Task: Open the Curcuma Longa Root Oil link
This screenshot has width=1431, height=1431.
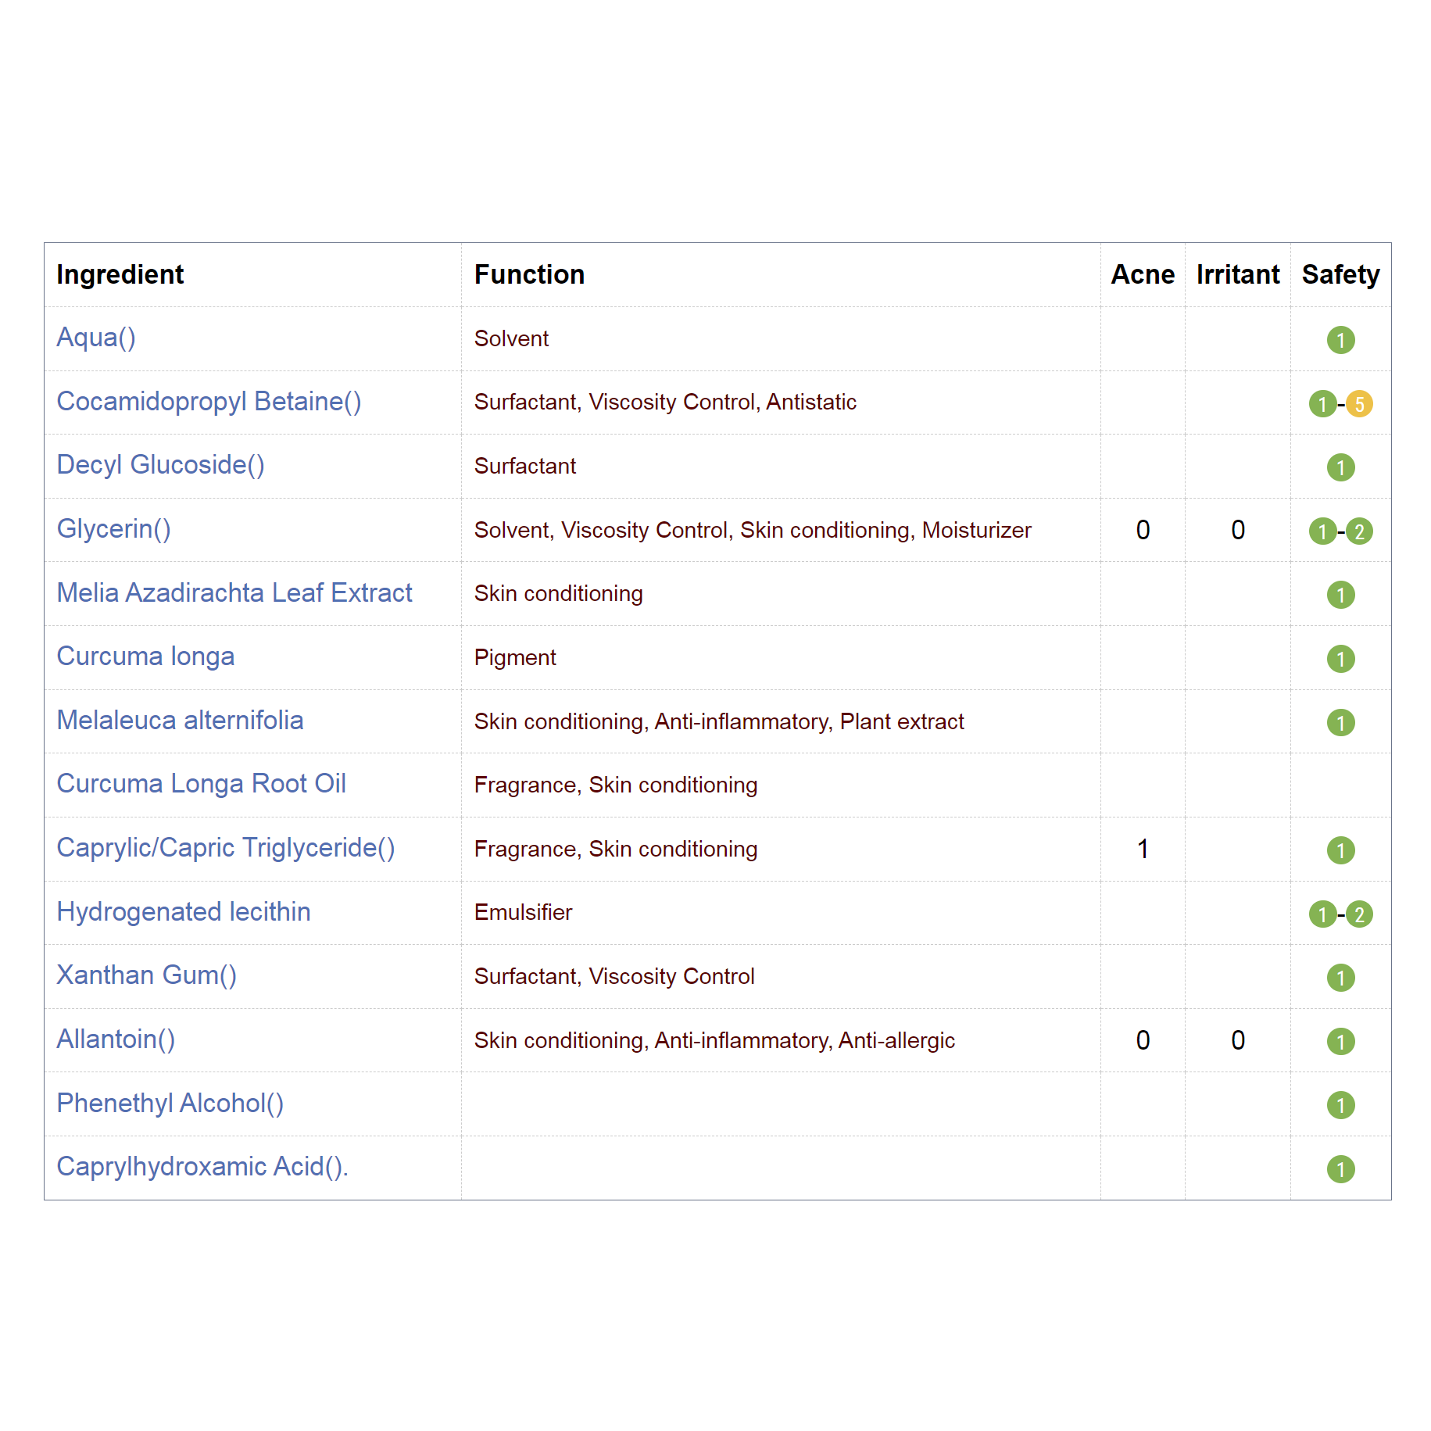Action: pyautogui.click(x=201, y=784)
